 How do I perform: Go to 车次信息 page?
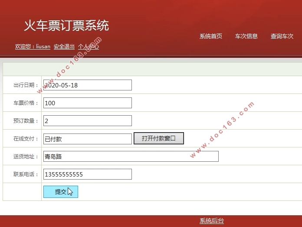(x=246, y=36)
